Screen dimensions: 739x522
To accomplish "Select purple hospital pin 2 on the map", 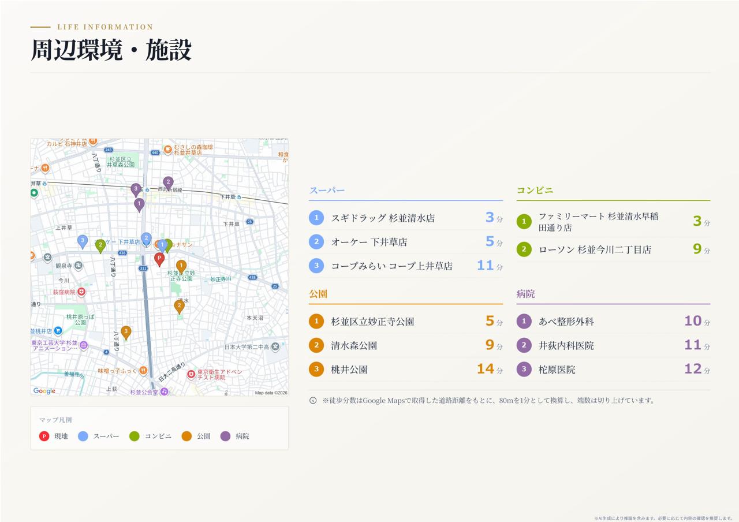I will 168,183.
